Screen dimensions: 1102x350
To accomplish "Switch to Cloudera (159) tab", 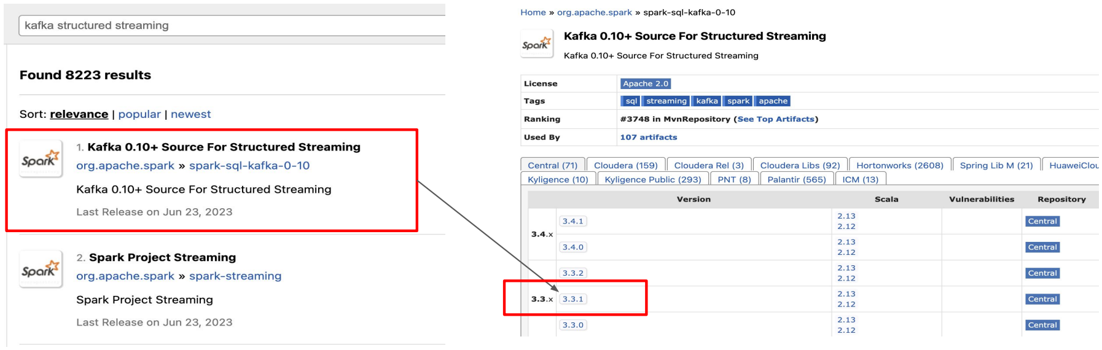I will tap(626, 165).
